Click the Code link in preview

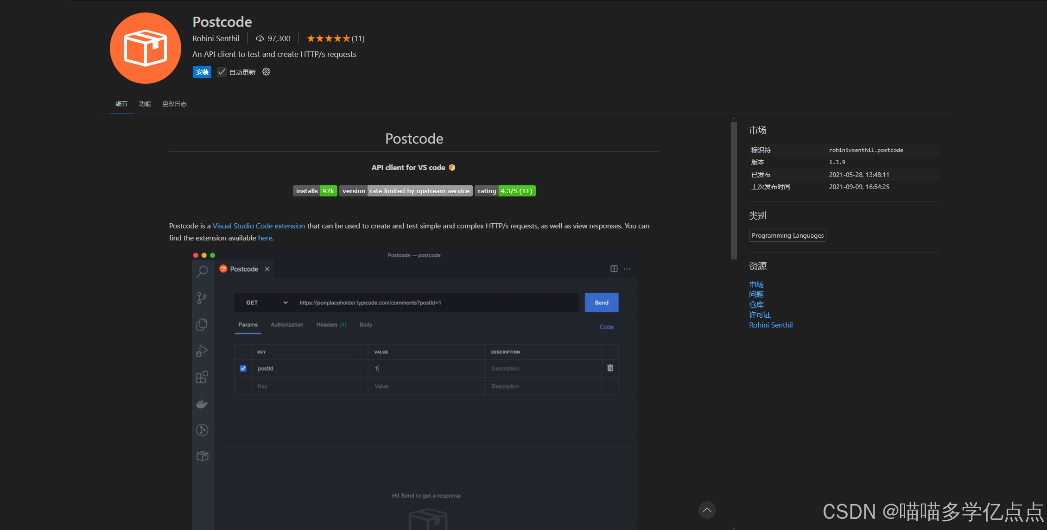(x=607, y=327)
